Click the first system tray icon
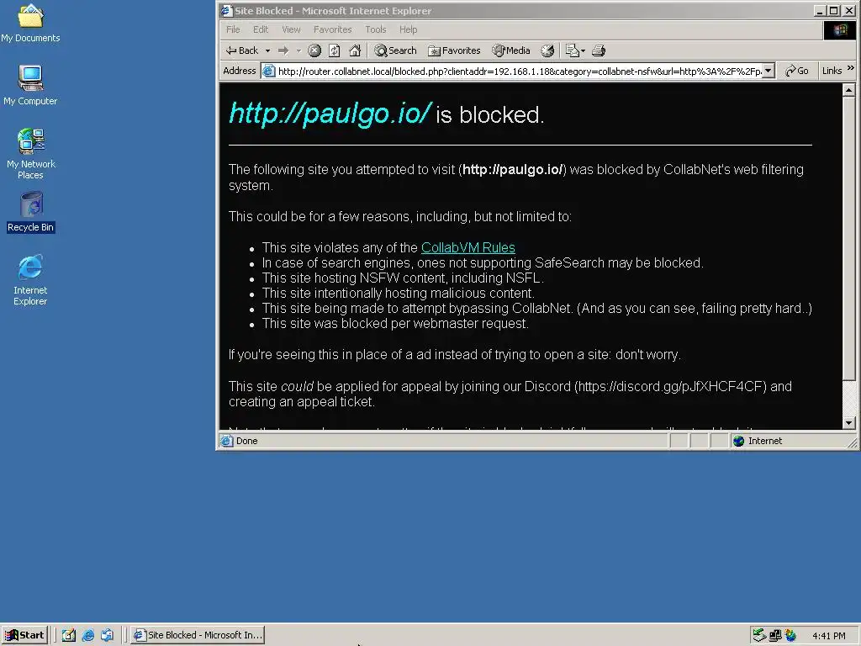Viewport: 861px width, 646px height. [759, 635]
